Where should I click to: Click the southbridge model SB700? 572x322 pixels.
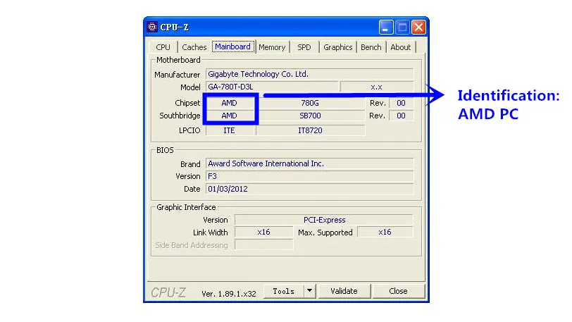310,116
